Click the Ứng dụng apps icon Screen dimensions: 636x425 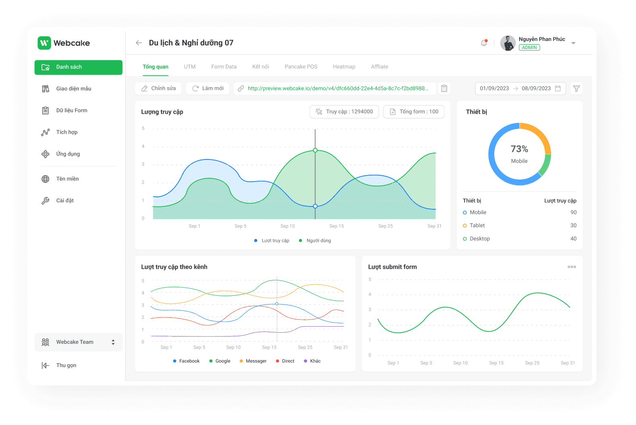[x=45, y=154]
